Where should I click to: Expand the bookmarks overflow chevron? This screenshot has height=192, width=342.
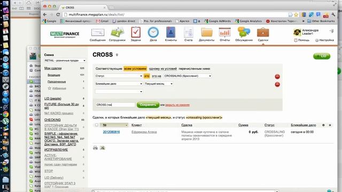303,21
